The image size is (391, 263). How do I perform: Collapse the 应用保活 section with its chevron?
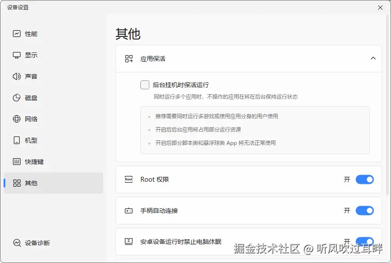373,58
